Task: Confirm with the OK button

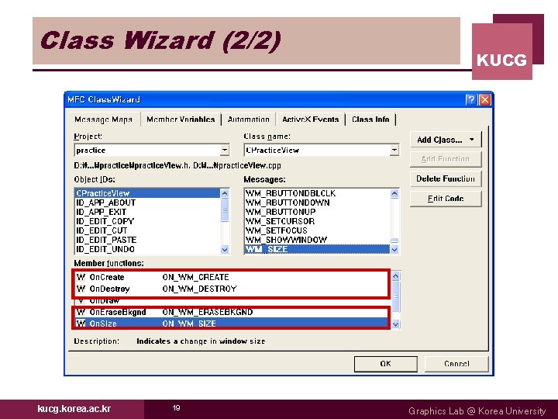Action: pyautogui.click(x=385, y=364)
